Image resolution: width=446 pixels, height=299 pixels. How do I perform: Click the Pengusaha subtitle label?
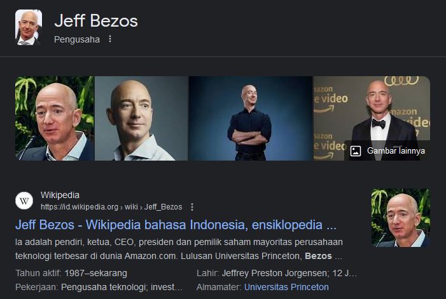(x=77, y=39)
